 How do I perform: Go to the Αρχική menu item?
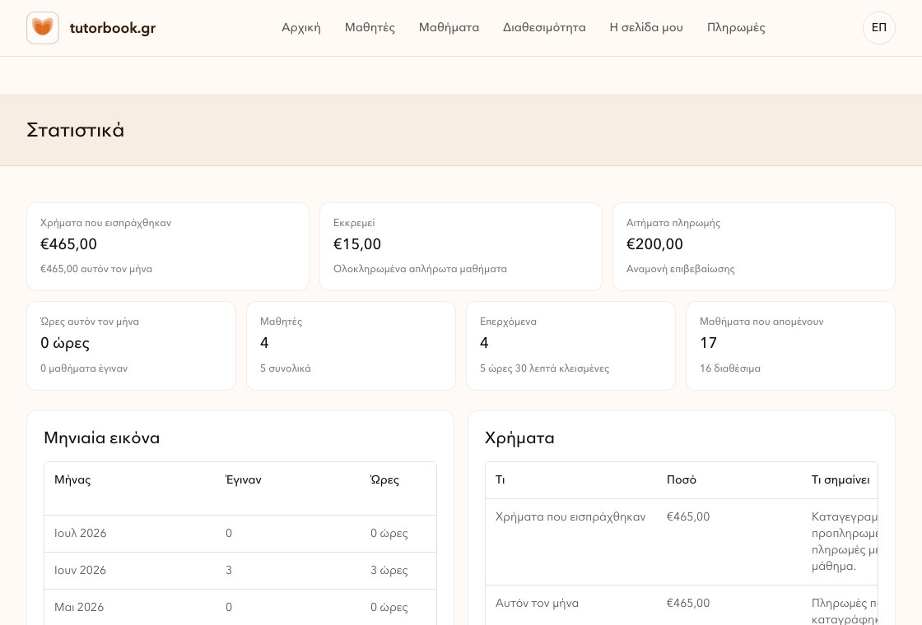pyautogui.click(x=301, y=28)
